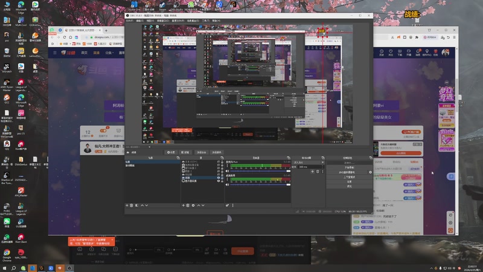The height and width of the screenshot is (272, 483).
Task: Lock the 显示器采集 source
Action: 222,181
